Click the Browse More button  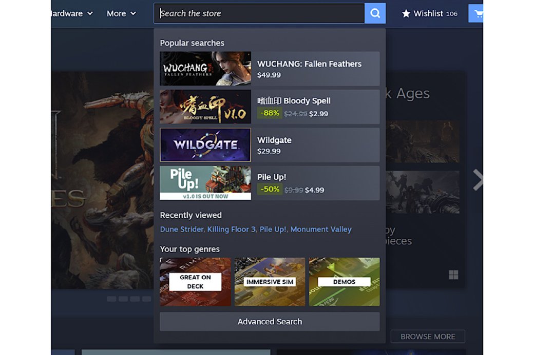[428, 337]
